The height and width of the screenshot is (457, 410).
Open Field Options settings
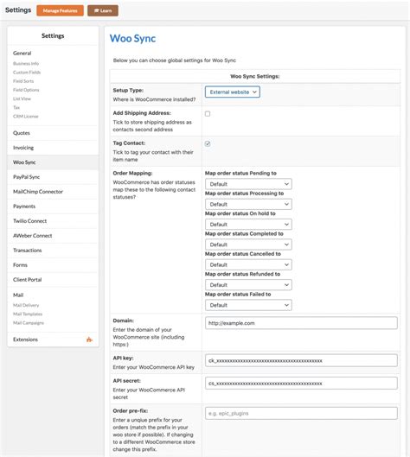(x=26, y=90)
